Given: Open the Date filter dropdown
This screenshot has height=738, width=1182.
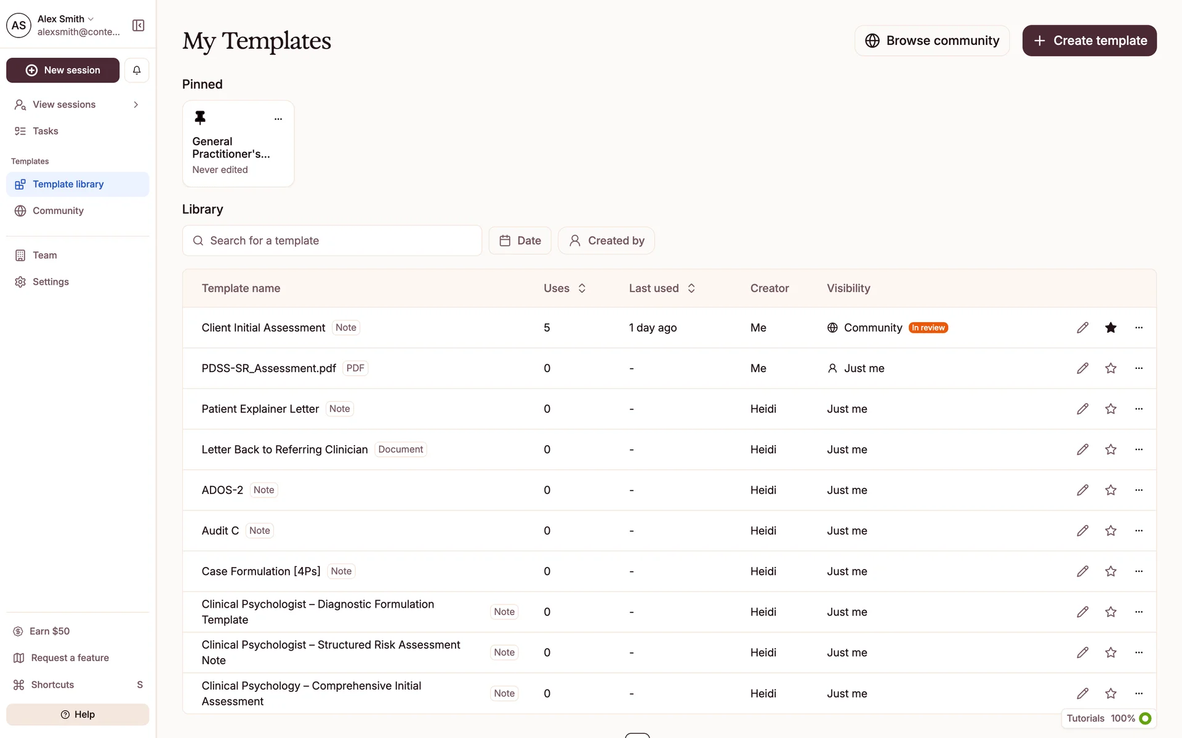Looking at the screenshot, I should [x=520, y=240].
